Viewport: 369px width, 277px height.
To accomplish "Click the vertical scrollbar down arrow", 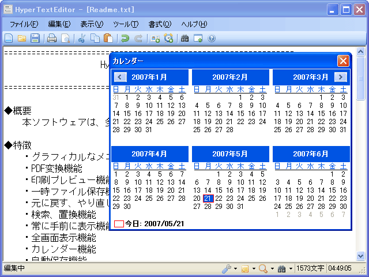I will click(361, 257).
